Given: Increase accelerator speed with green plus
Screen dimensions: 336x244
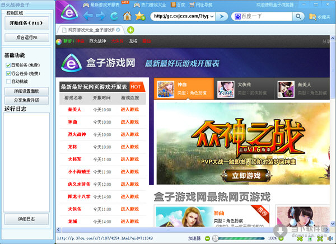Looking at the screenshot, I should coord(281,238).
